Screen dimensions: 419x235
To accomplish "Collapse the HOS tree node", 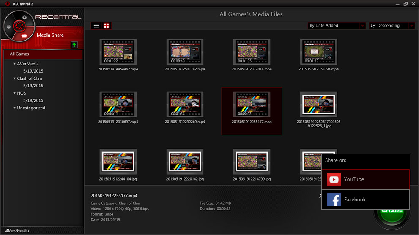I will (x=14, y=93).
